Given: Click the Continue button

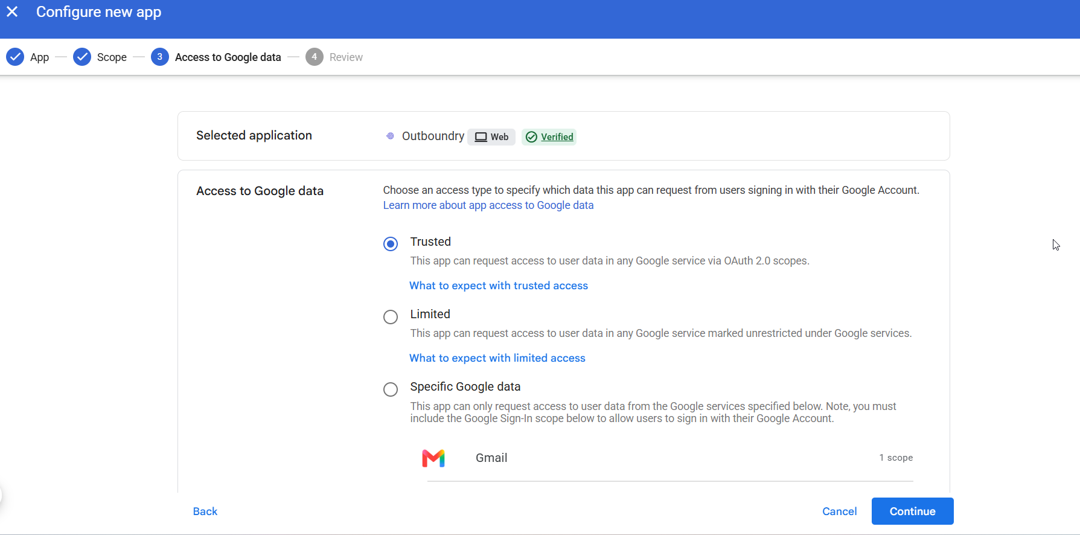Looking at the screenshot, I should pos(913,511).
